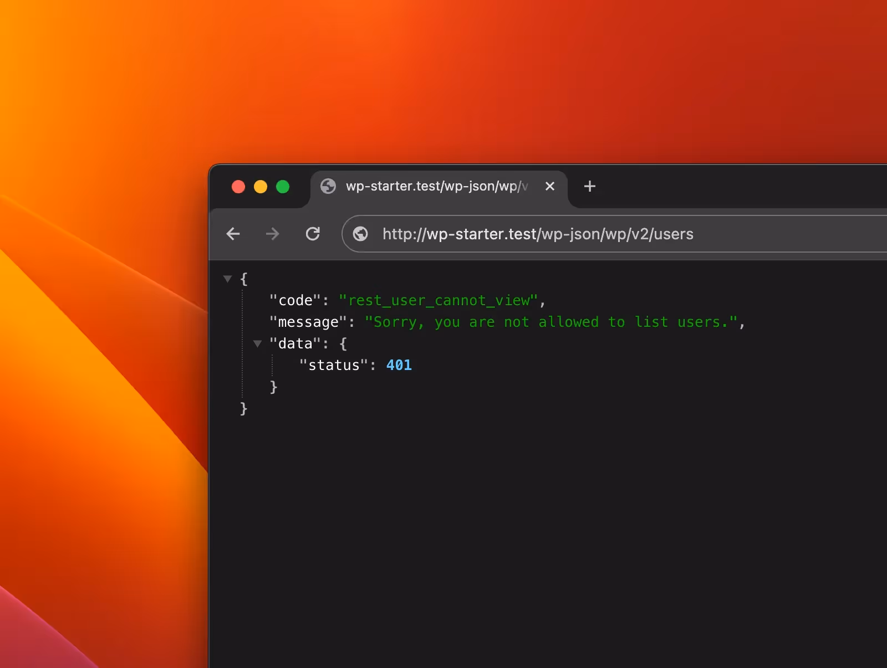Collapse the "data" object triangle
The width and height of the screenshot is (887, 668).
coord(257,343)
